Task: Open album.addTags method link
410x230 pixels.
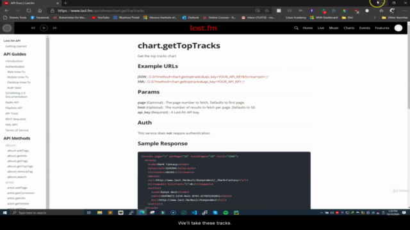Action: point(18,151)
